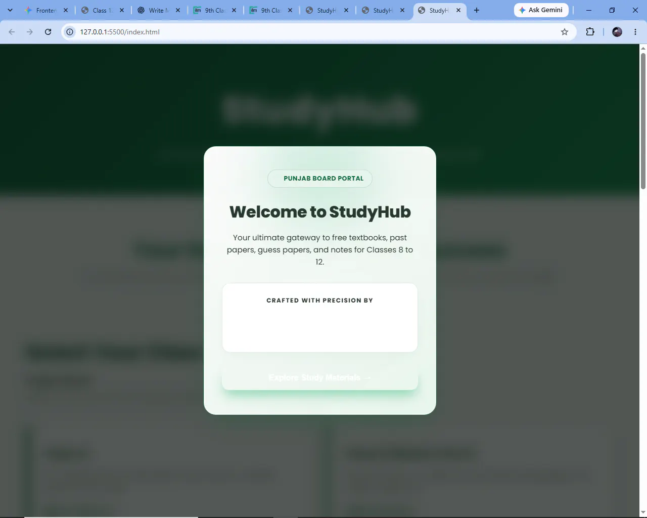Go back to the previous page
The image size is (647, 518).
tap(12, 32)
